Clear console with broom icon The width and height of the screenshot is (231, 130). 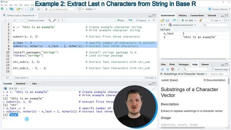154,88
